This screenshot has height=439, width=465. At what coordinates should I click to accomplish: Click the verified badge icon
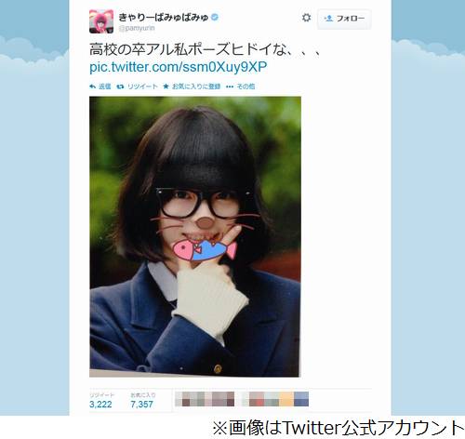point(215,17)
